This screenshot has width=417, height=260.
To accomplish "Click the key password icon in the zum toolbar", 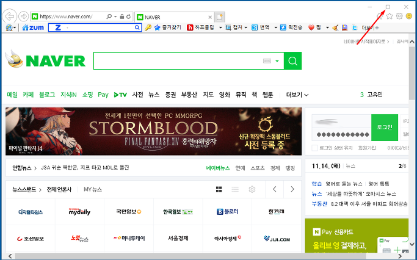I will pyautogui.click(x=148, y=27).
